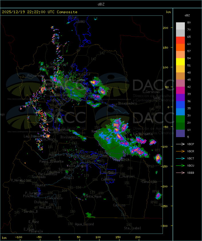202x241 pixels.
Task: Click the '2025/12/19 22:22:00 UTC Composite' timestamp
Action: pyautogui.click(x=40, y=12)
